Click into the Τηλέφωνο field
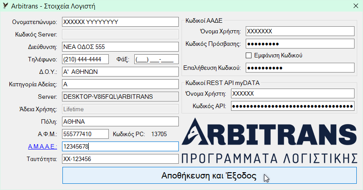 [85, 59]
